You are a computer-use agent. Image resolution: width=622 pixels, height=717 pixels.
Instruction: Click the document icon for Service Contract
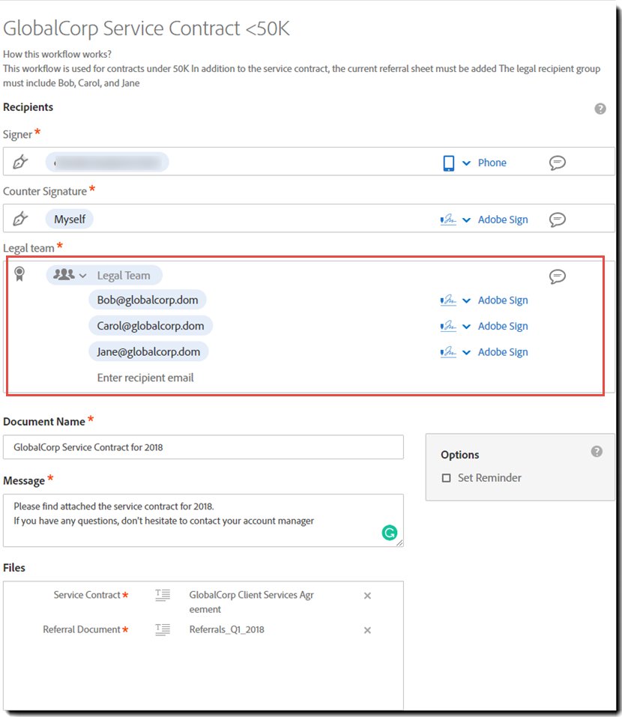tap(163, 595)
